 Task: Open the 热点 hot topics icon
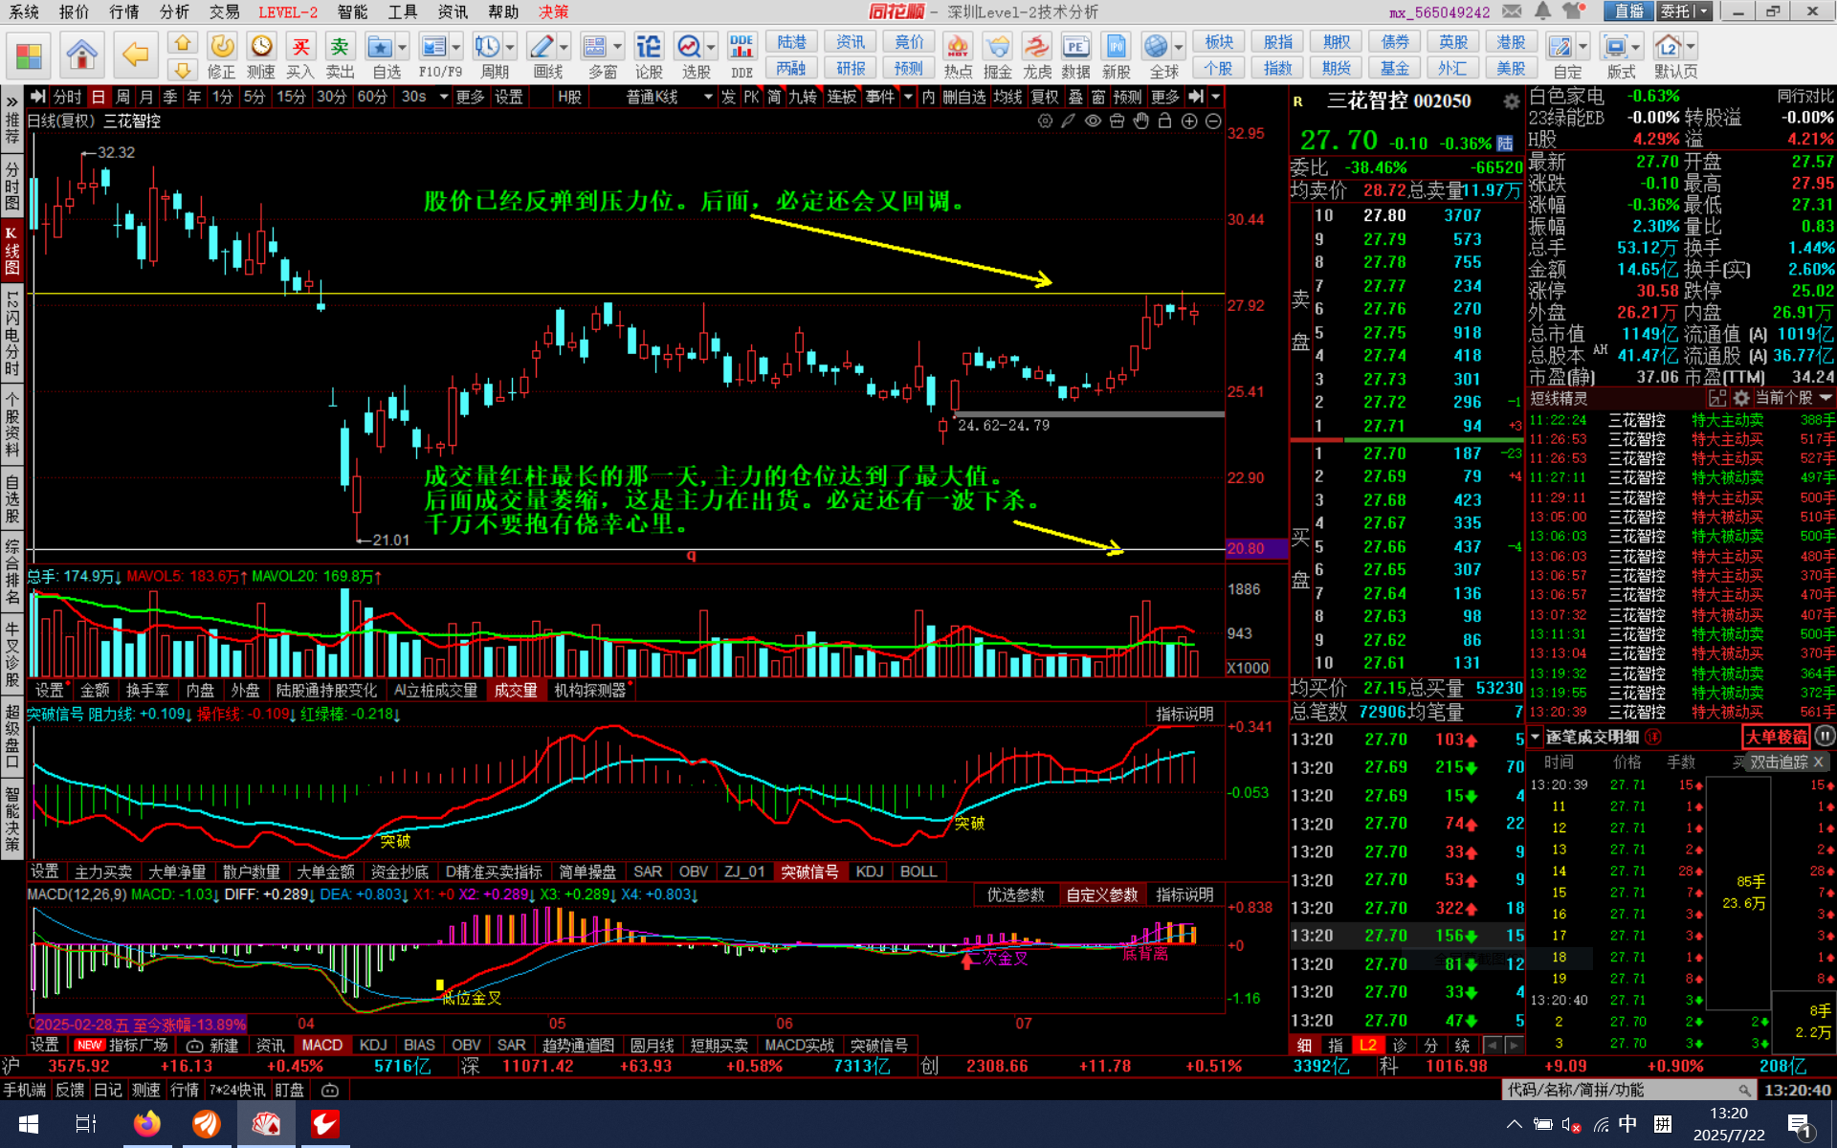coord(957,56)
